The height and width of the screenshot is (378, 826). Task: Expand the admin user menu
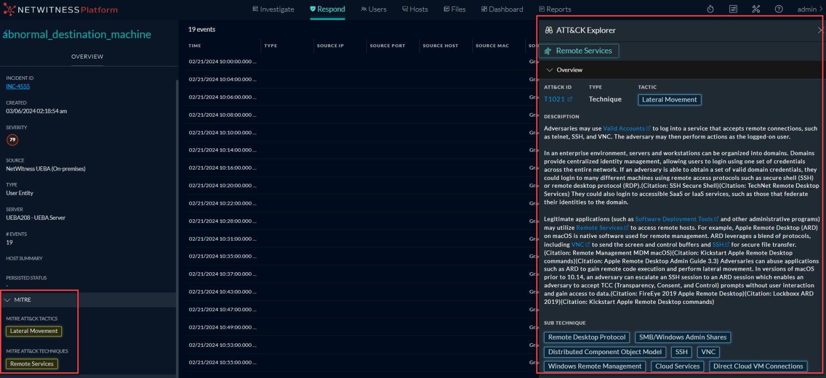coord(810,9)
